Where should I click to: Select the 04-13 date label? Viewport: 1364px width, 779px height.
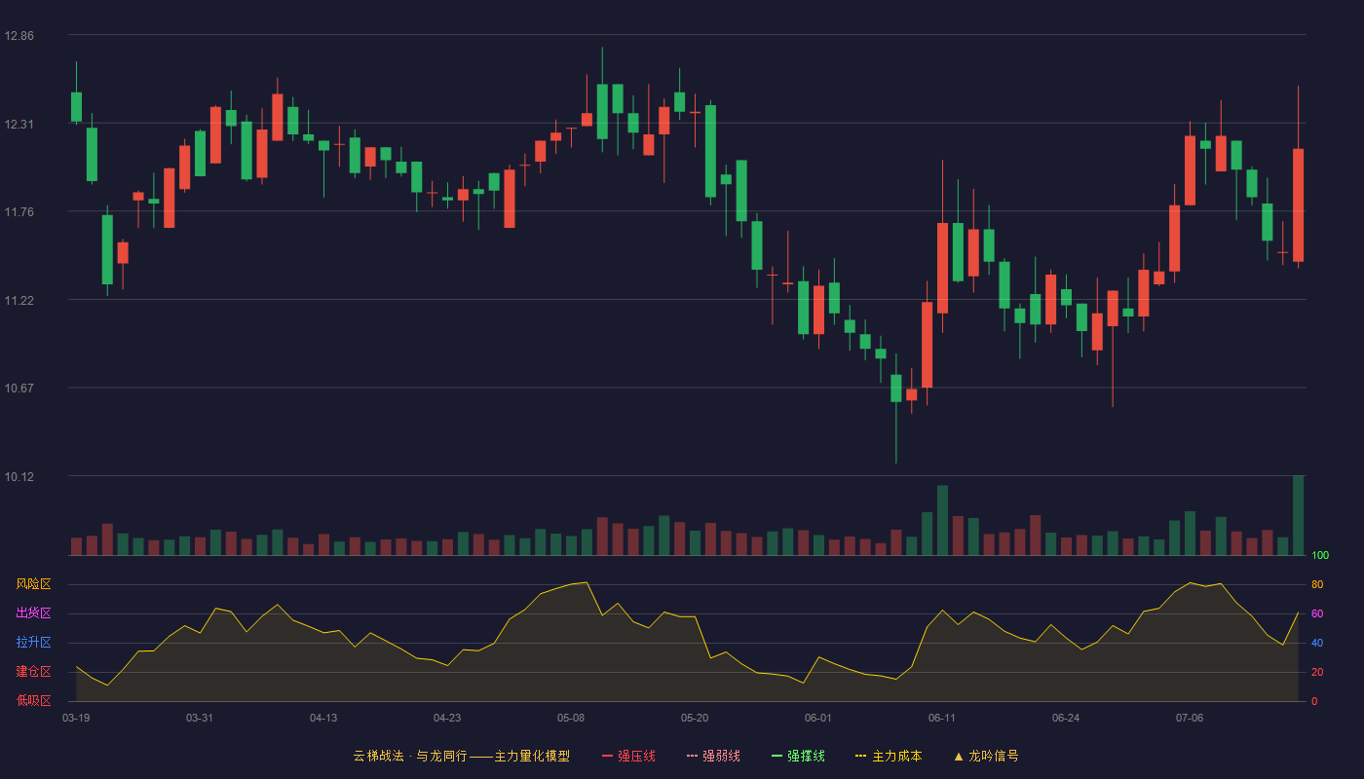[323, 718]
